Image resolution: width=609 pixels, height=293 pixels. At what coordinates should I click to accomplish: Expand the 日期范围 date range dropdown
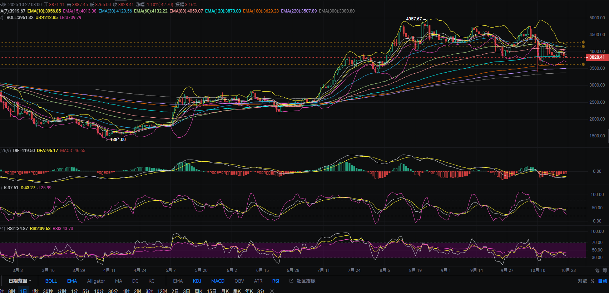20,281
